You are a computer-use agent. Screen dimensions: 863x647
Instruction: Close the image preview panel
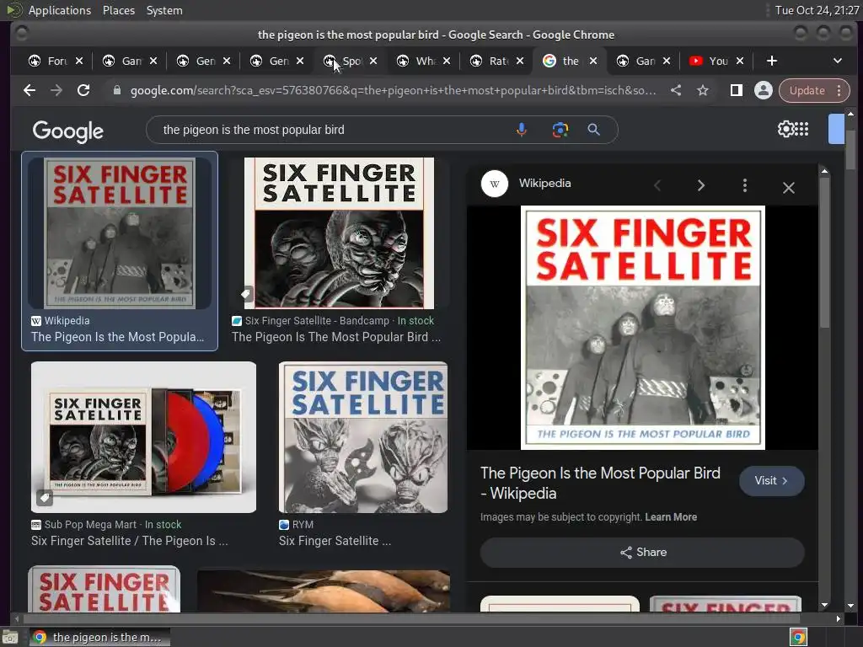click(x=788, y=188)
